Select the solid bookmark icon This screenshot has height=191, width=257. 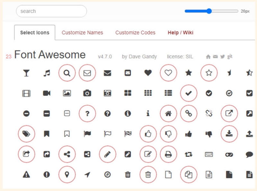47,134
